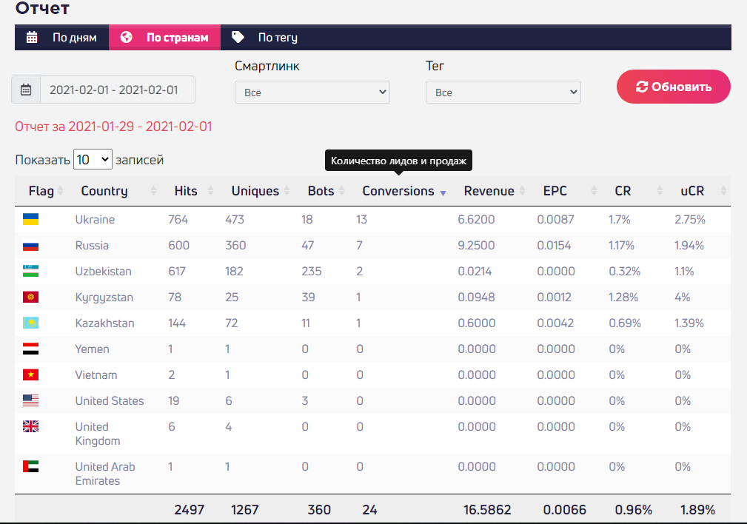
Task: Click the Uzbekistan flag icon
Action: pyautogui.click(x=30, y=271)
